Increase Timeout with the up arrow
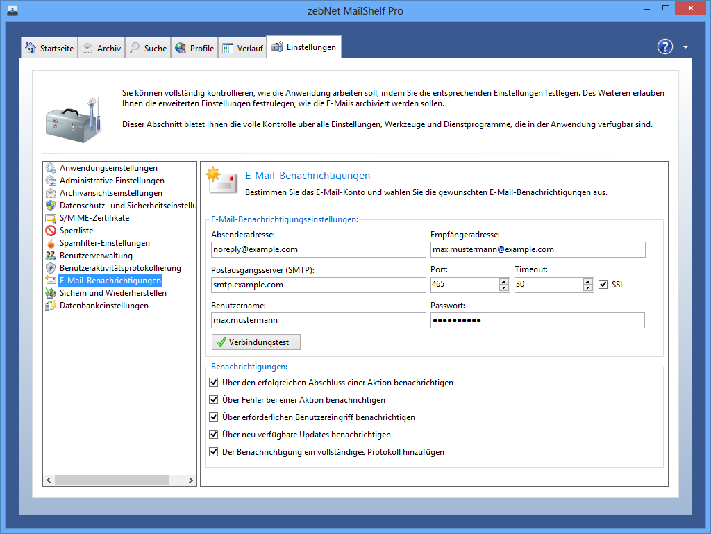Screen dimensions: 711x534 click(588, 281)
